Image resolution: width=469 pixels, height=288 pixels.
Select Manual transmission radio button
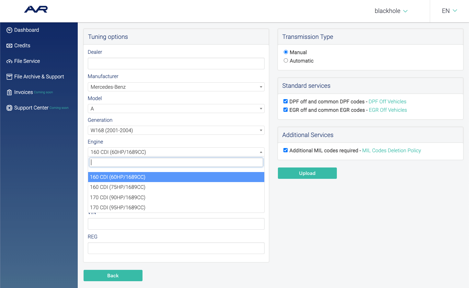[x=286, y=52]
